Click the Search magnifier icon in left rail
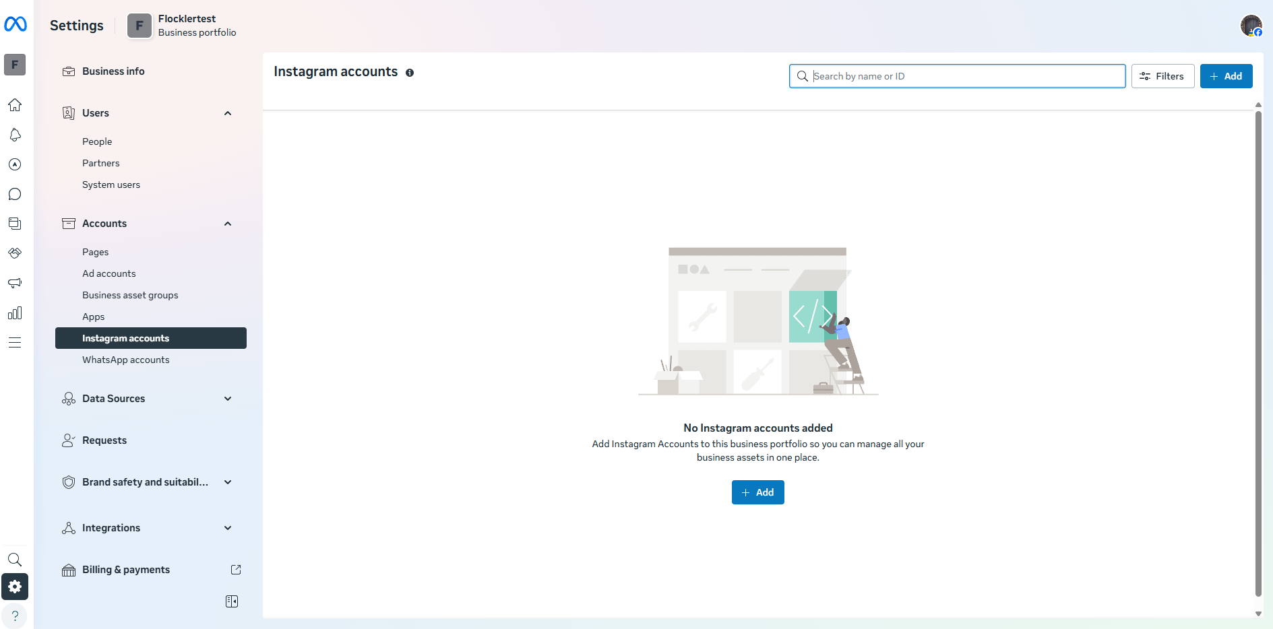Screen dimensions: 1273x629 pyautogui.click(x=15, y=560)
